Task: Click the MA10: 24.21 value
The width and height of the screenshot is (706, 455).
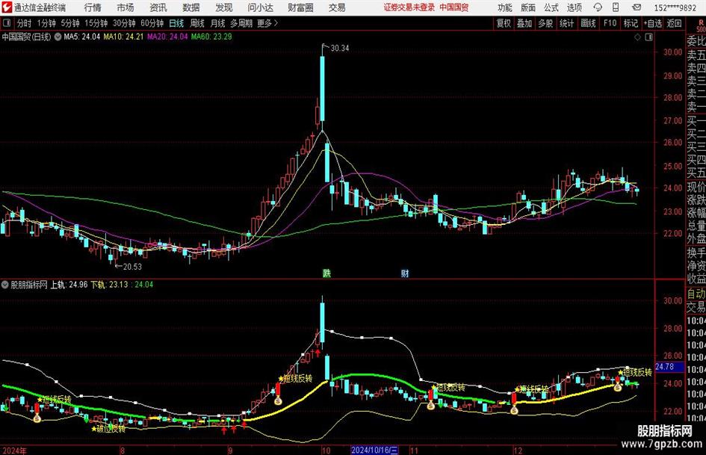Action: click(x=123, y=37)
